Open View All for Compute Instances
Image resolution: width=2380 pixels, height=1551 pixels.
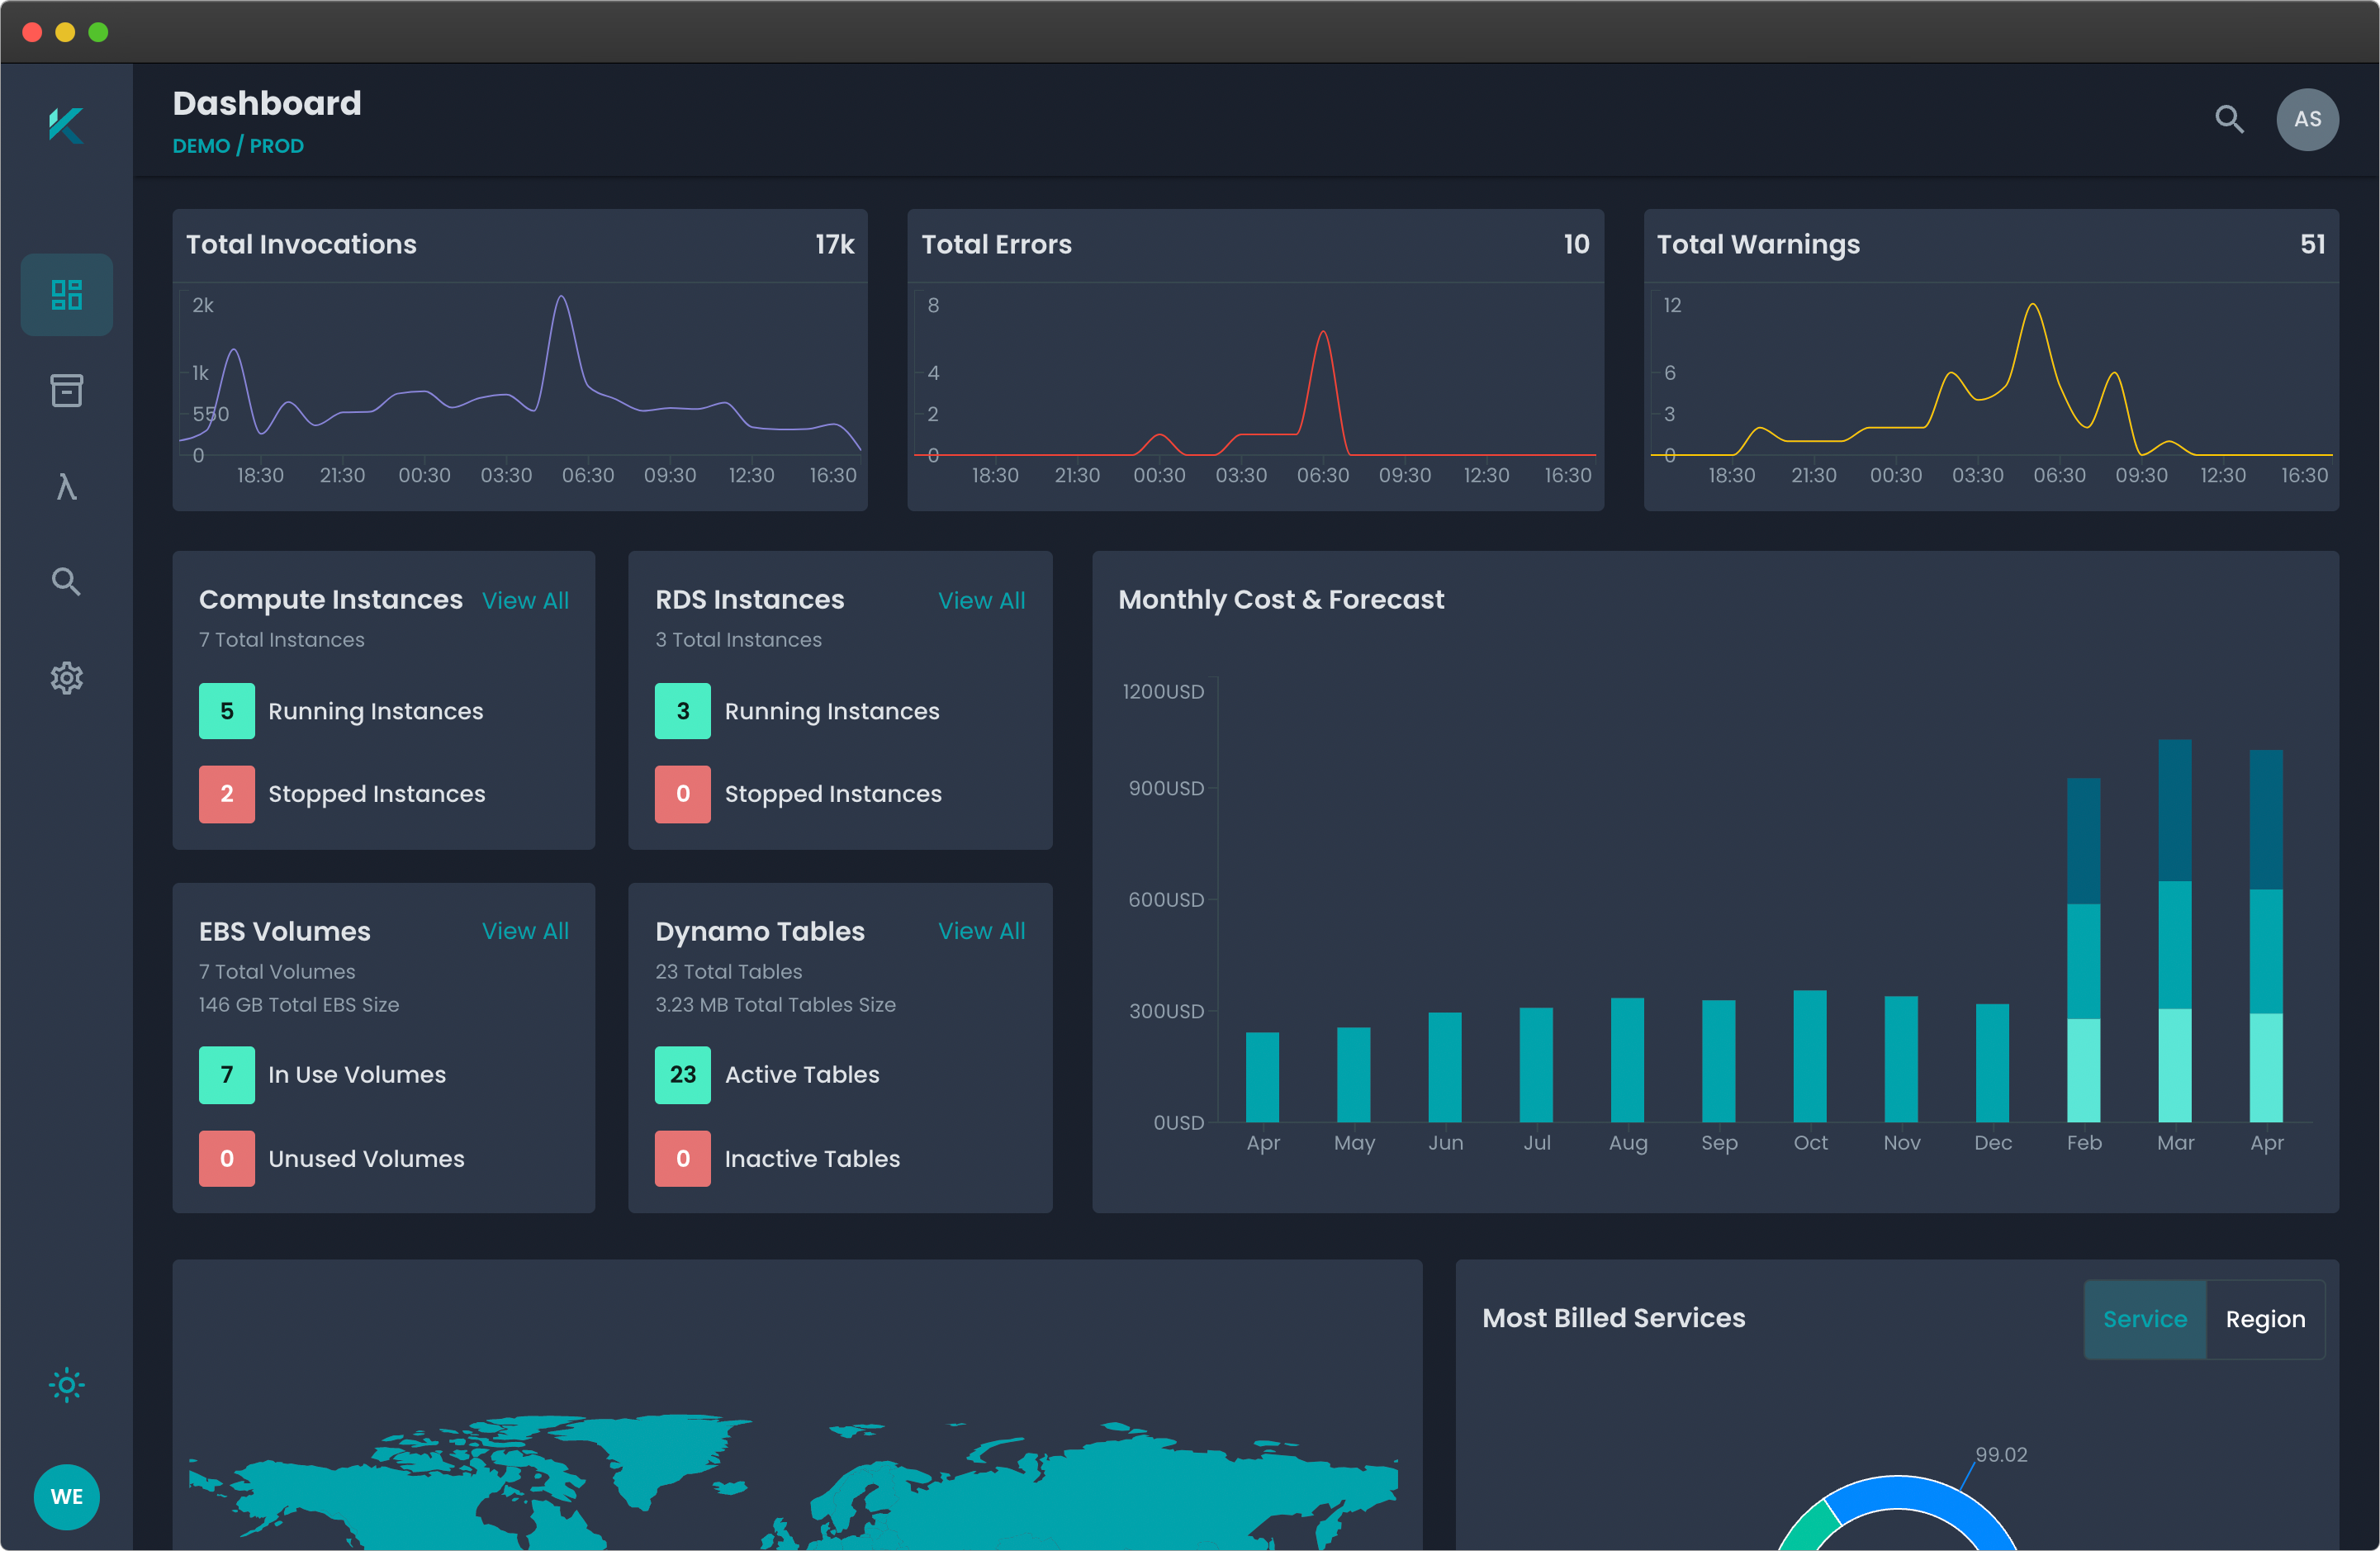coord(525,600)
